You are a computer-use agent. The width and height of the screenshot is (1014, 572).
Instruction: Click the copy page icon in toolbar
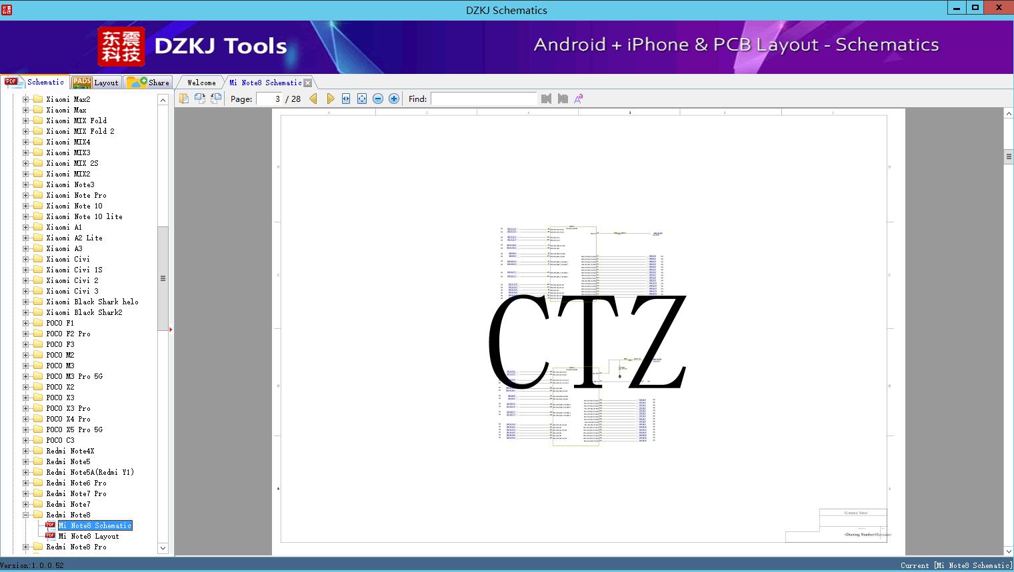pos(184,99)
